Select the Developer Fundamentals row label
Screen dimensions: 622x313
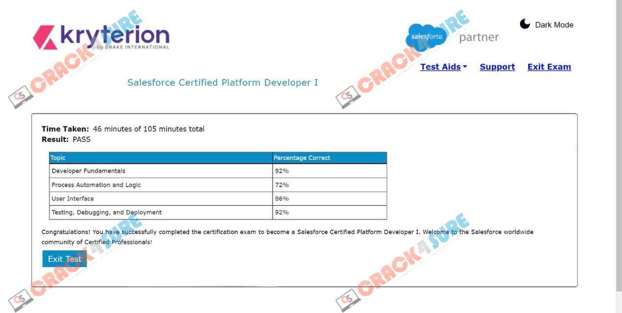pos(88,171)
